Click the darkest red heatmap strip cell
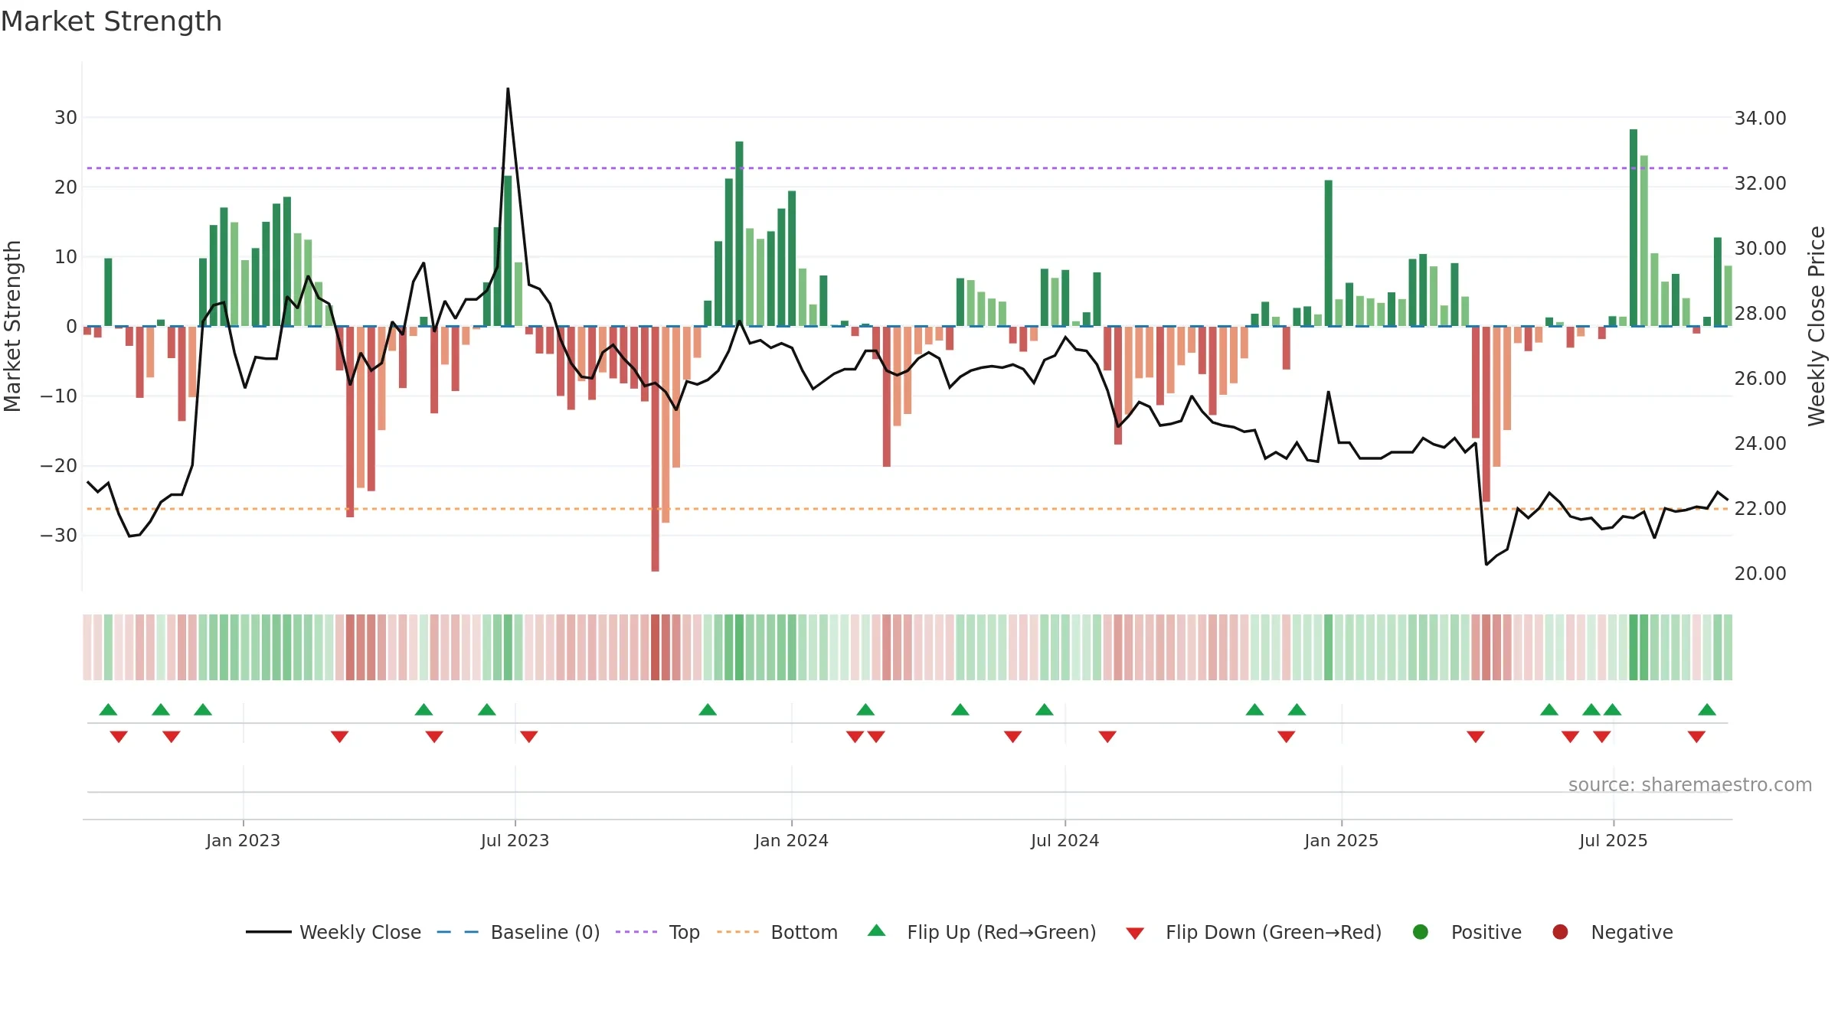This screenshot has width=1838, height=1033. point(655,647)
